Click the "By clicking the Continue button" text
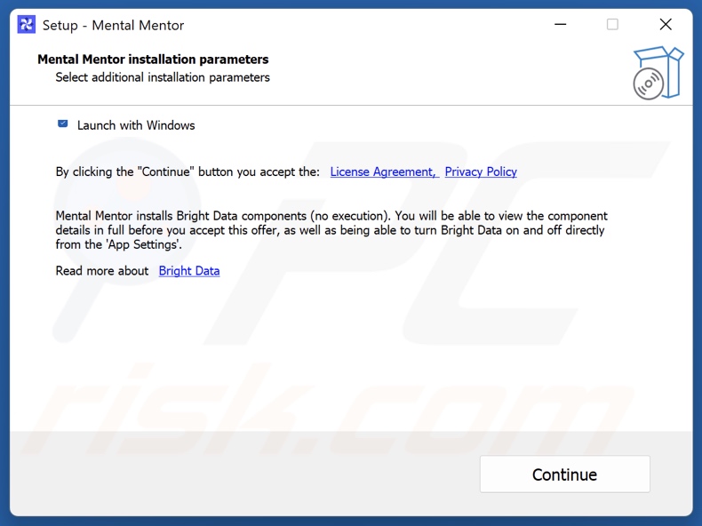This screenshot has width=702, height=526. pyautogui.click(x=187, y=171)
